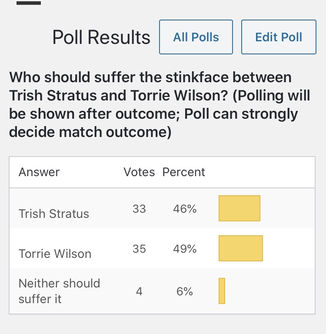Open the Edit Poll button
This screenshot has width=326, height=334.
point(279,37)
